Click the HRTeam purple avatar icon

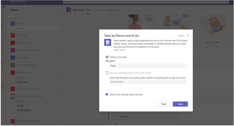pyautogui.click(x=13, y=23)
